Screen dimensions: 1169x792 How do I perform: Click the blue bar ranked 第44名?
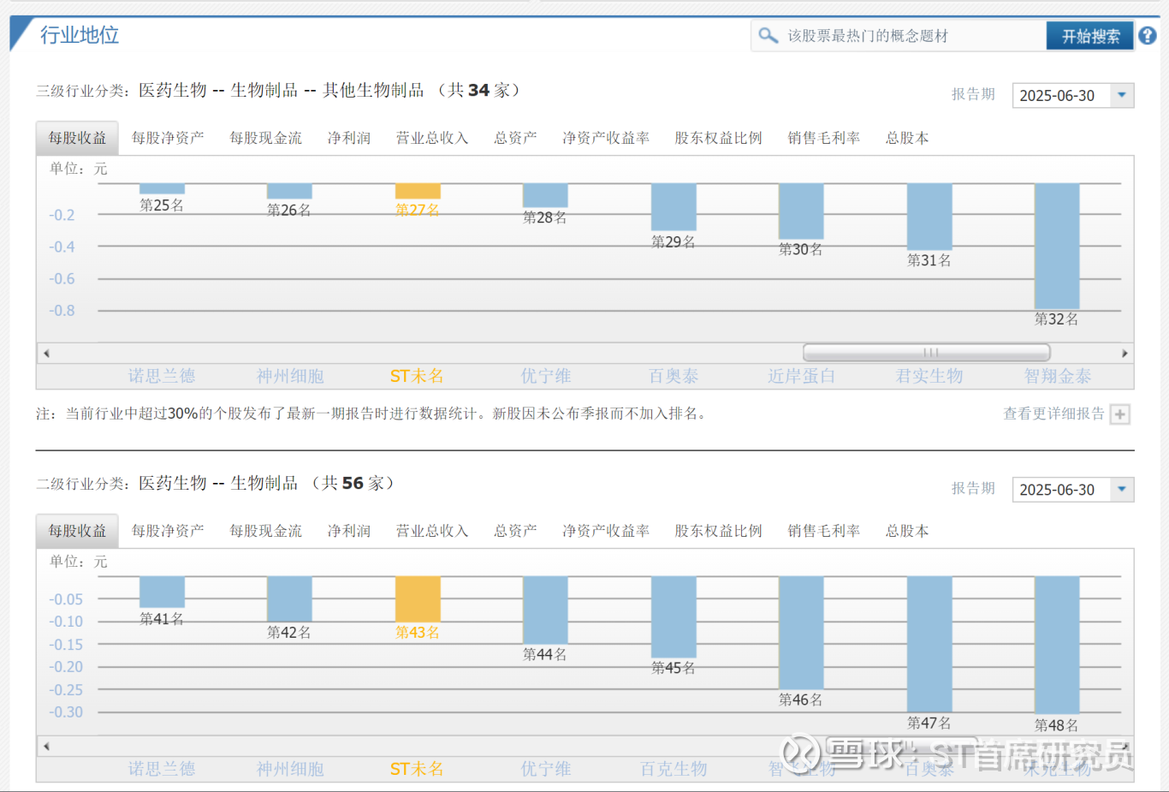pos(545,610)
